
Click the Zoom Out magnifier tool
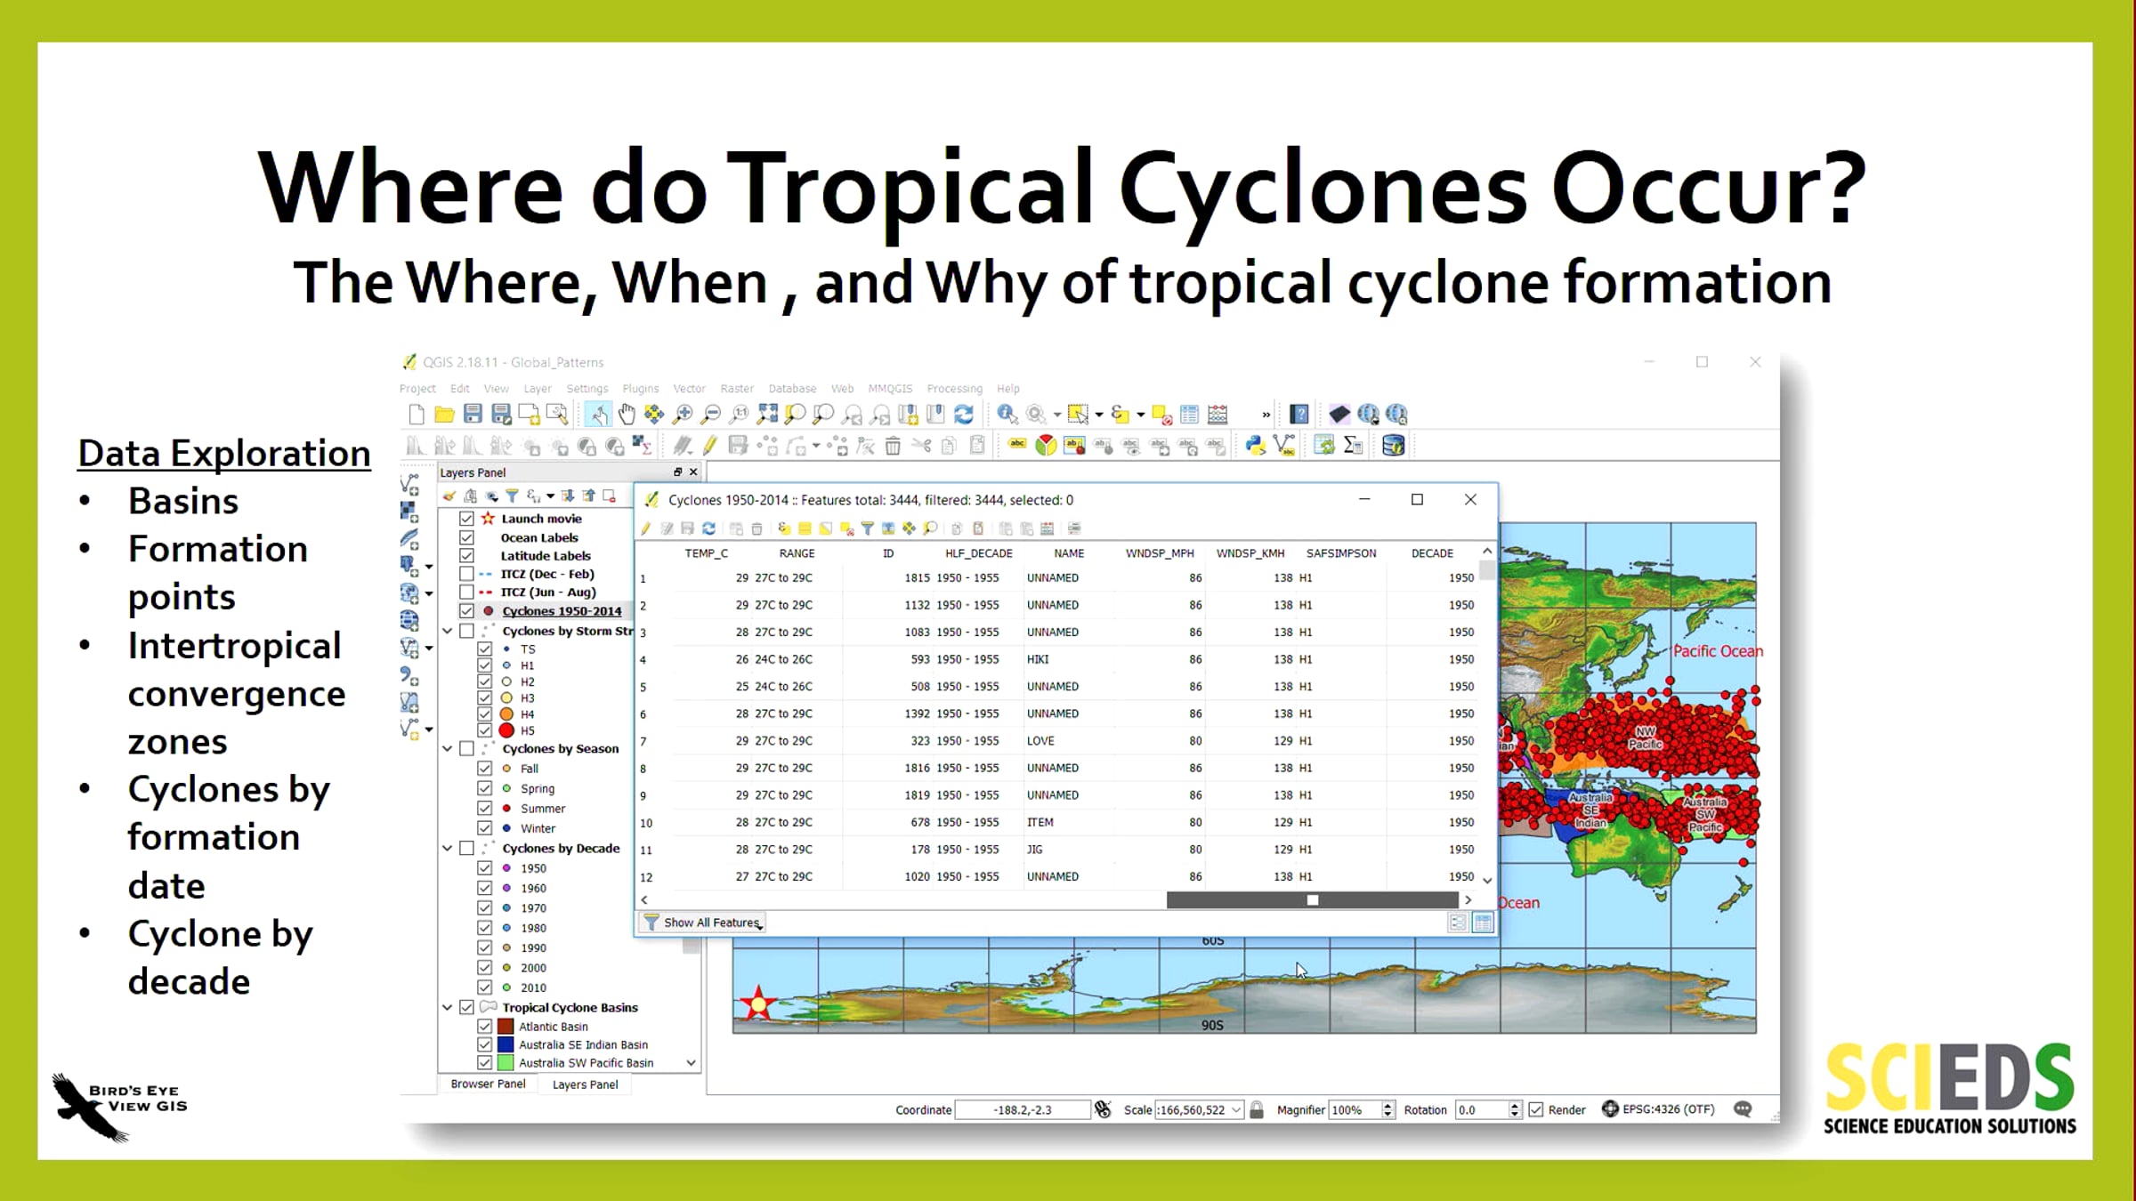pyautogui.click(x=711, y=415)
